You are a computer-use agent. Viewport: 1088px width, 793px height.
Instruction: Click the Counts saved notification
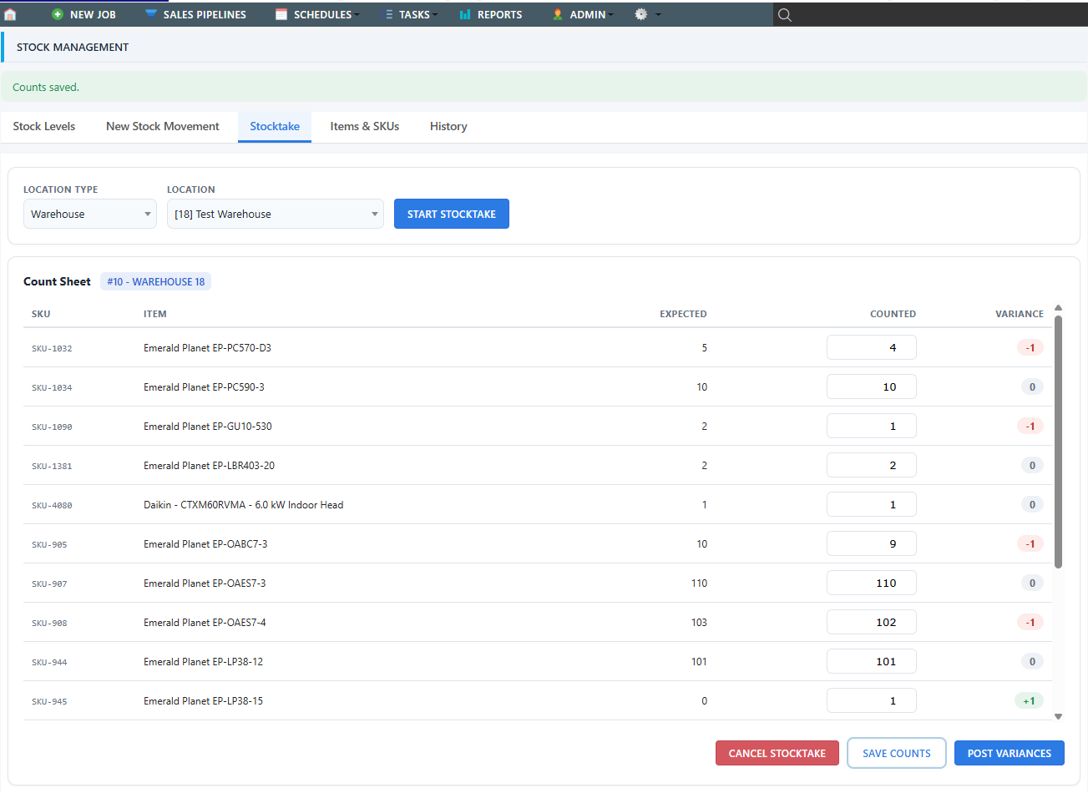[544, 87]
